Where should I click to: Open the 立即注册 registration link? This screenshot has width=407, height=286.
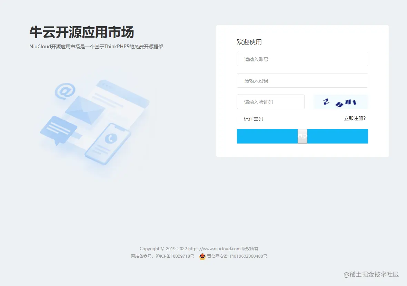pyautogui.click(x=355, y=119)
